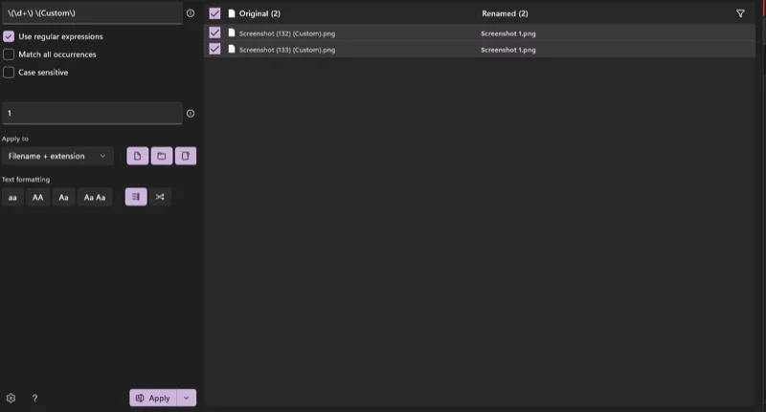The height and width of the screenshot is (412, 766).
Task: Enable Match all occurrences
Action: [x=9, y=54]
